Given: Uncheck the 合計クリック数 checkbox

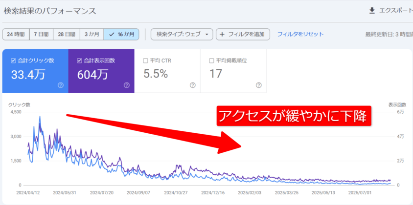Looking at the screenshot, I should 13,61.
